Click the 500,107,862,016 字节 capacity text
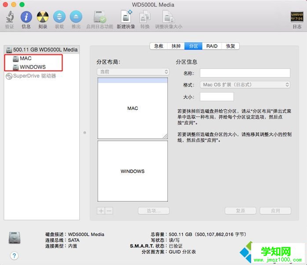The height and width of the screenshot is (265, 307). pos(220,234)
